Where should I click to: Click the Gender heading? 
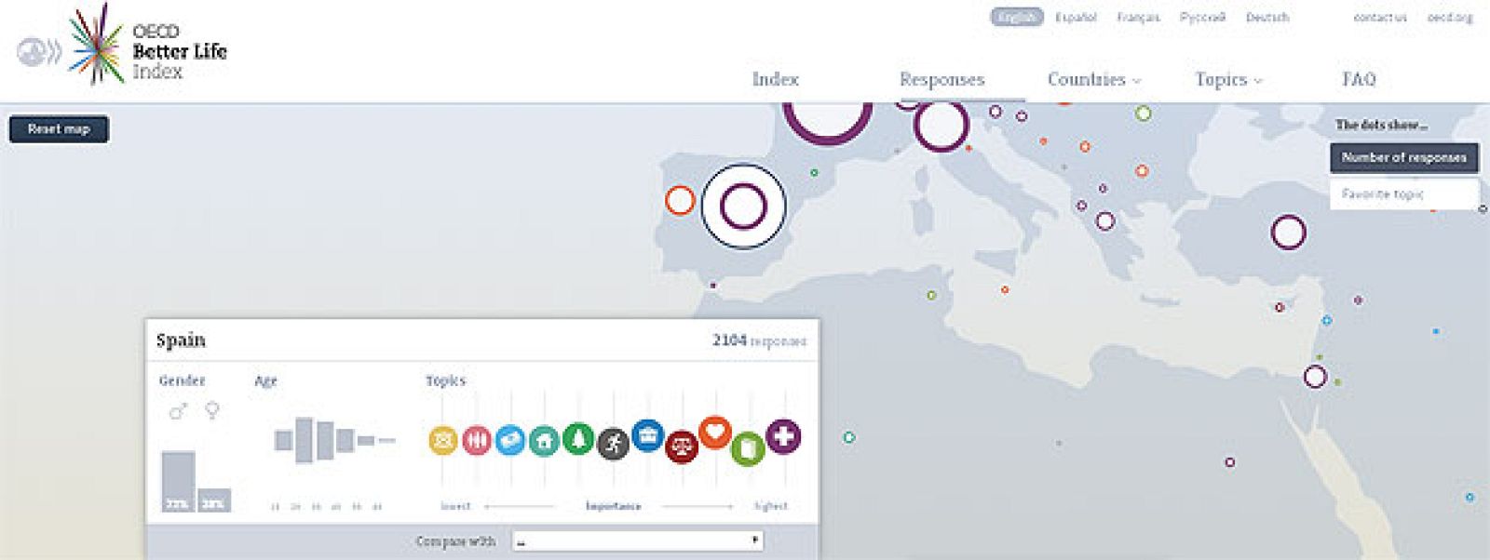[182, 380]
